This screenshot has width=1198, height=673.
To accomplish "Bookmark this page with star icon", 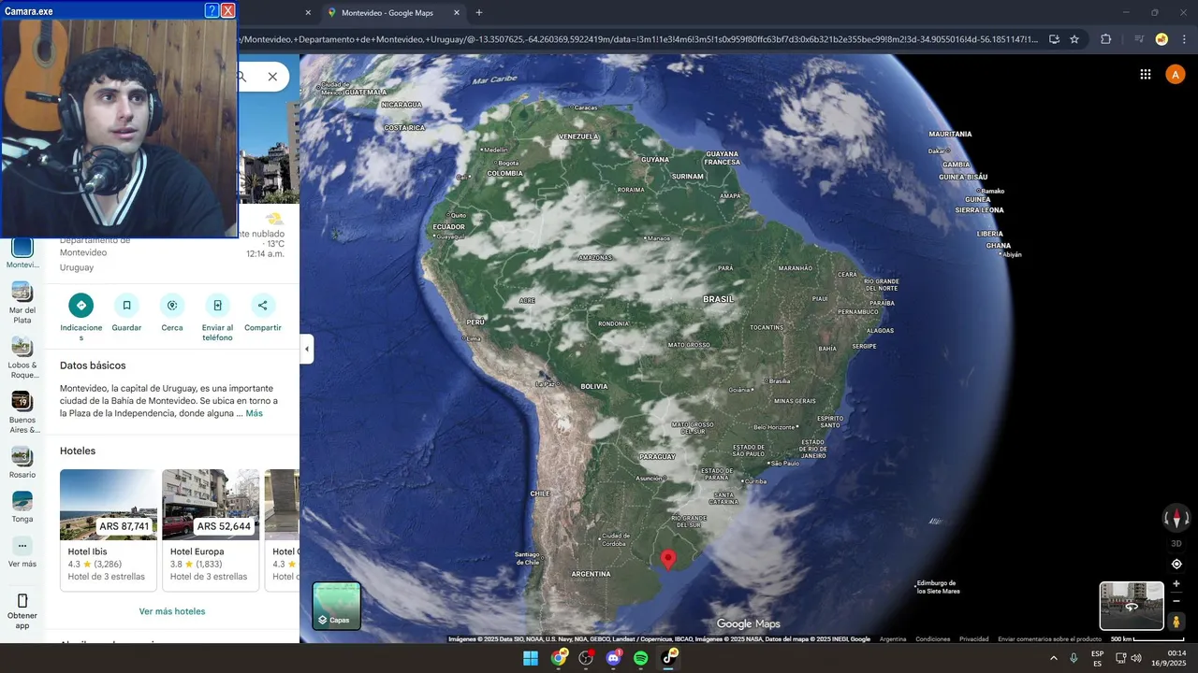I will 1074,39.
